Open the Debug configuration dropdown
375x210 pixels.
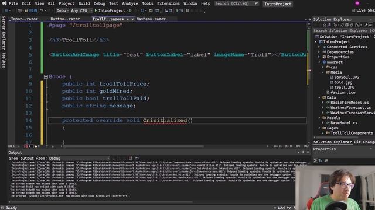pos(63,10)
